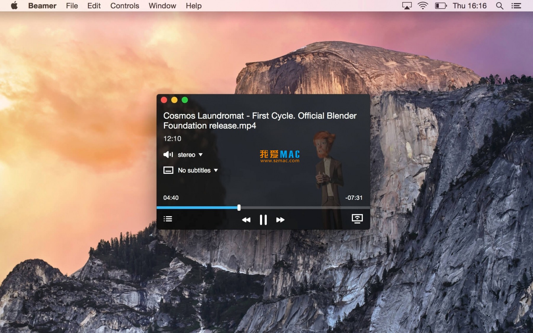Click the remaining time label -07:31
Viewport: 533px width, 333px height.
pos(354,198)
